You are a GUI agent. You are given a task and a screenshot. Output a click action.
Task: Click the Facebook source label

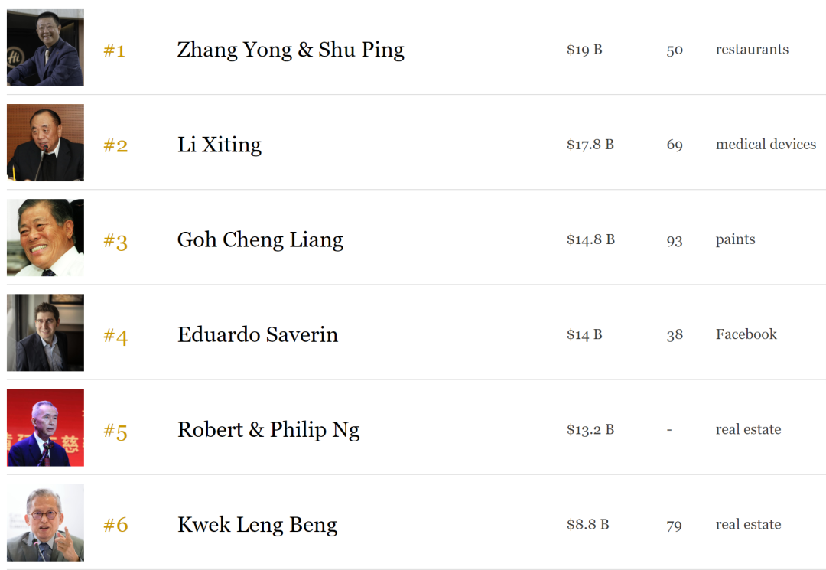[x=746, y=334]
